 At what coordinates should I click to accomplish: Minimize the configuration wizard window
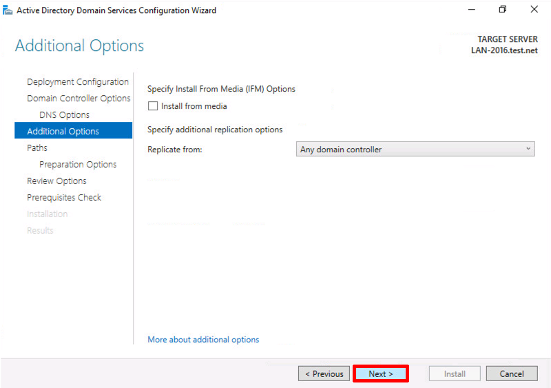472,10
